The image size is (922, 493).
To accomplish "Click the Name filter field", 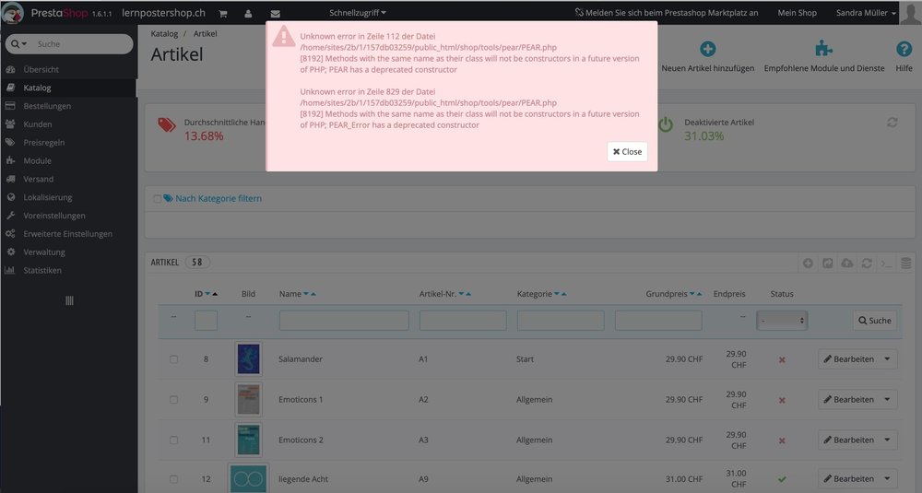I will coord(344,321).
